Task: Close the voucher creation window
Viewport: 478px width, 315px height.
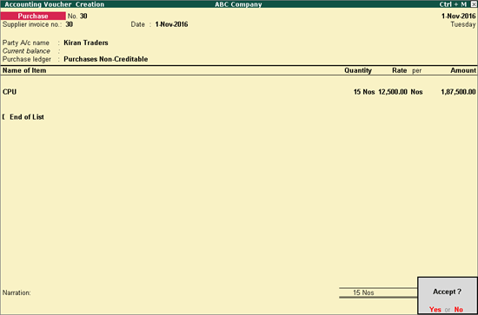Action: coord(474,4)
